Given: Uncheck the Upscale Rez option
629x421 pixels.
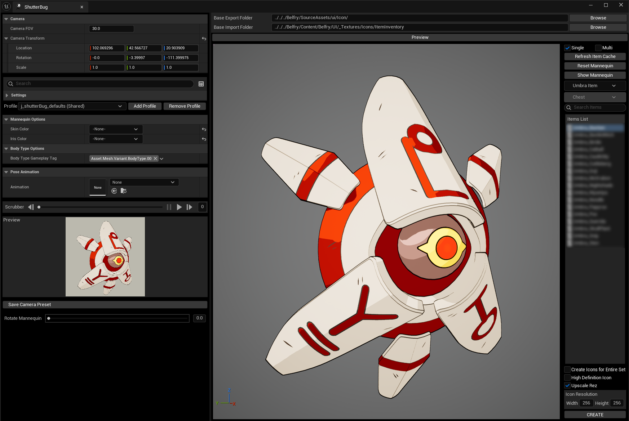Looking at the screenshot, I should [x=567, y=385].
